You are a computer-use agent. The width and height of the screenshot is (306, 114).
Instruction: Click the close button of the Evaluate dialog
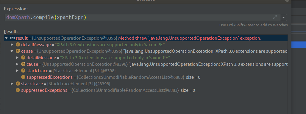coord(287,1)
